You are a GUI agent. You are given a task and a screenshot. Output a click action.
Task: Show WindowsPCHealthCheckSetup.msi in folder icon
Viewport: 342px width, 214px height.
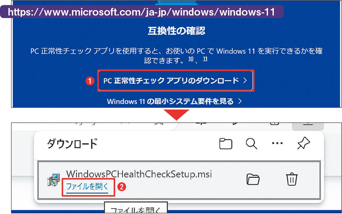pos(253,180)
